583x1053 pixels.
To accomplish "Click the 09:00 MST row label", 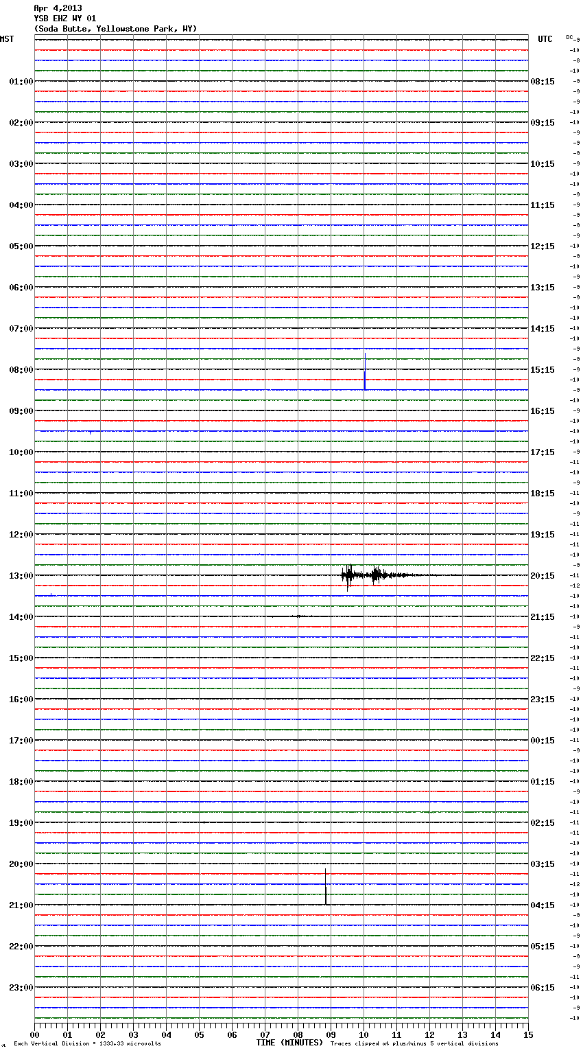I will (x=21, y=411).
